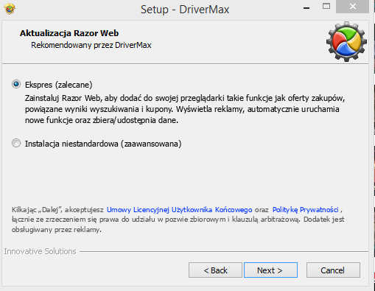This screenshot has height=291, width=375.
Task: Click the setup icon in title bar
Action: coord(10,9)
